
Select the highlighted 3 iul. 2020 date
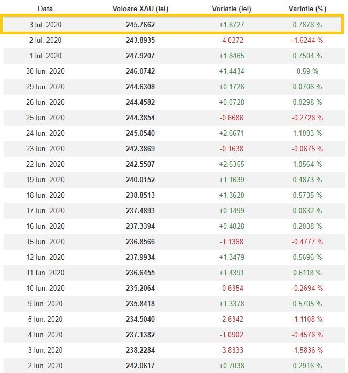(x=46, y=25)
